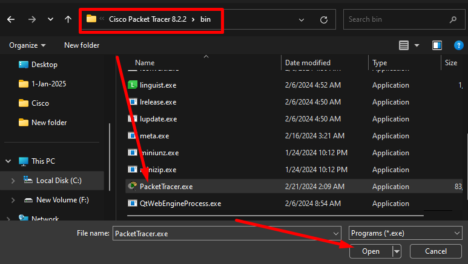Click PacketTracer.exe date 2/21/2024 2:09 AM
This screenshot has width=468, height=264.
[315, 187]
